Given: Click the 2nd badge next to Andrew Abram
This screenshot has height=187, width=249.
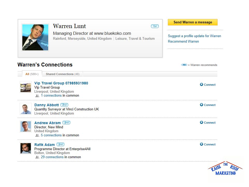Looking at the screenshot, I should click(x=66, y=123).
